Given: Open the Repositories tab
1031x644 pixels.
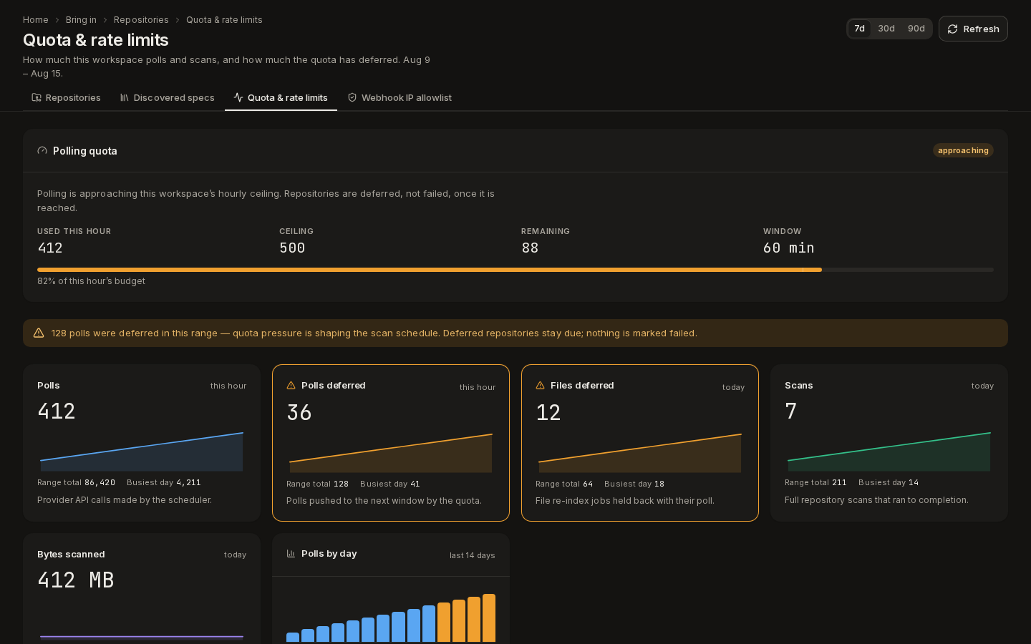Looking at the screenshot, I should (66, 97).
